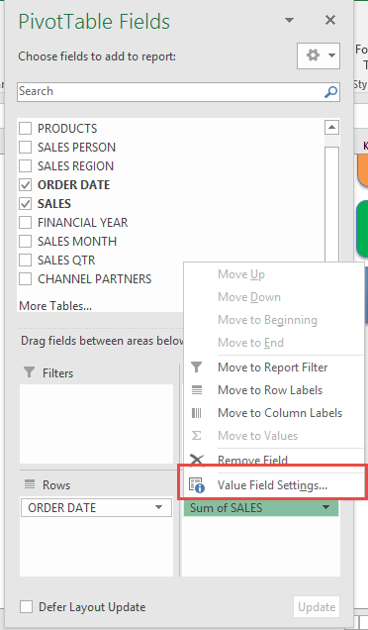Uncheck the ORDER DATE field
The height and width of the screenshot is (630, 368).
26,185
